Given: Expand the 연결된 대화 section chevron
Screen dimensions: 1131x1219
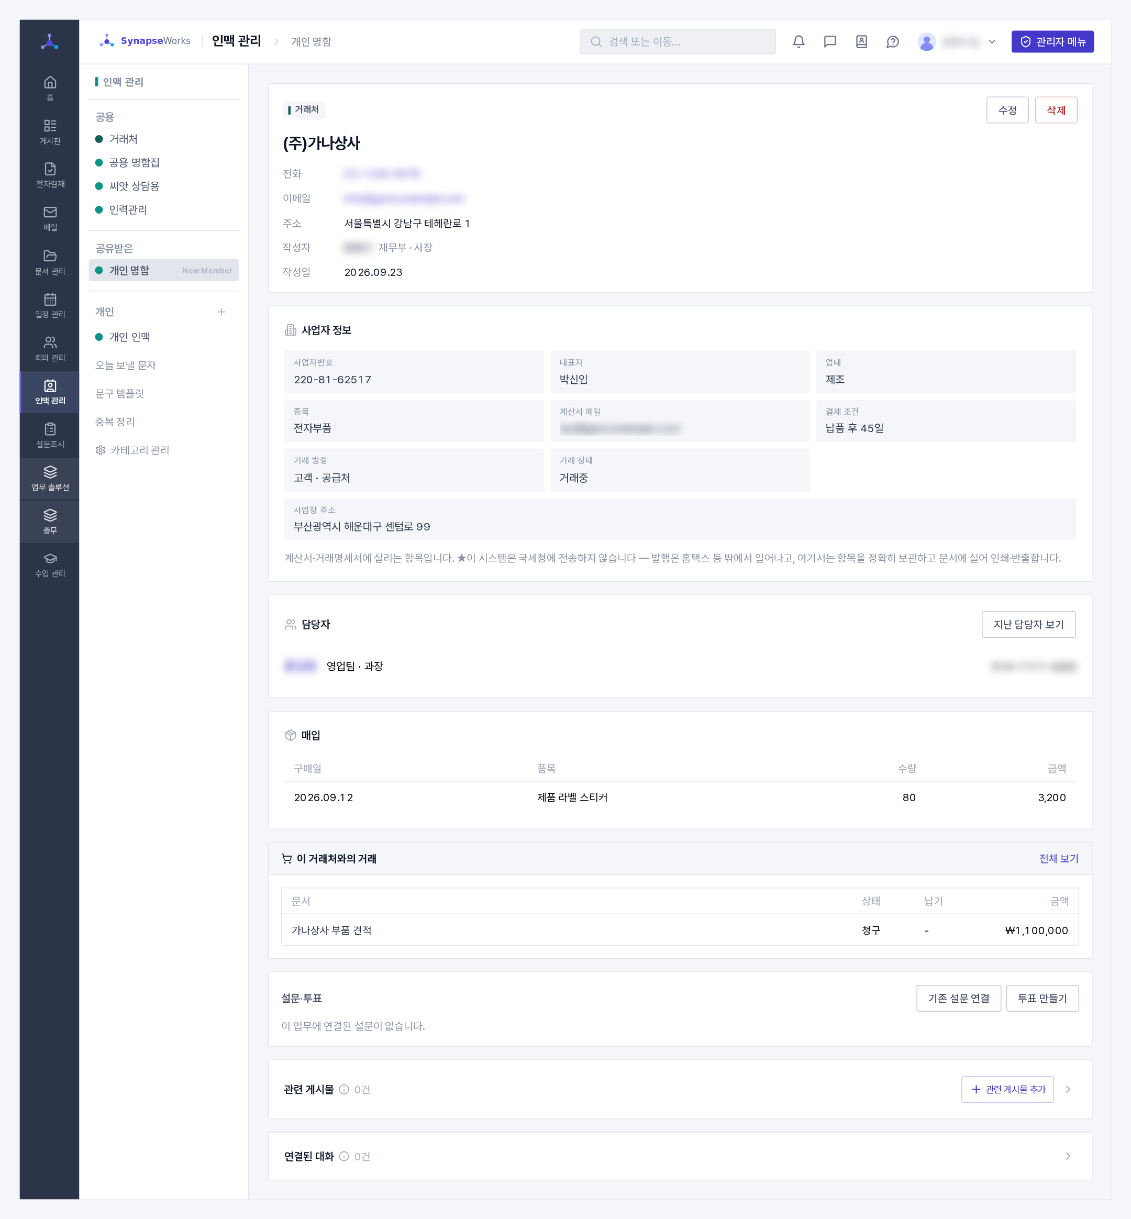Looking at the screenshot, I should pyautogui.click(x=1068, y=1156).
